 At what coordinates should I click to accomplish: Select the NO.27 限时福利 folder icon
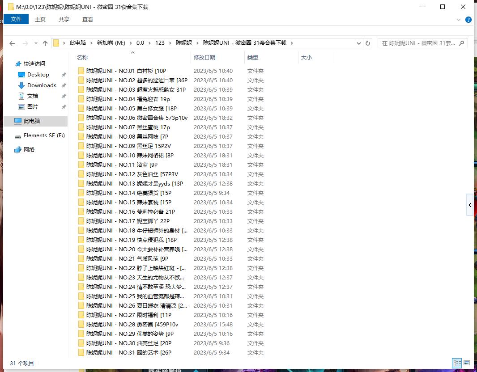tap(81, 315)
